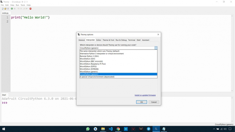This screenshot has width=235, height=132.
Task: Open the Run menu
Action: 17,5
